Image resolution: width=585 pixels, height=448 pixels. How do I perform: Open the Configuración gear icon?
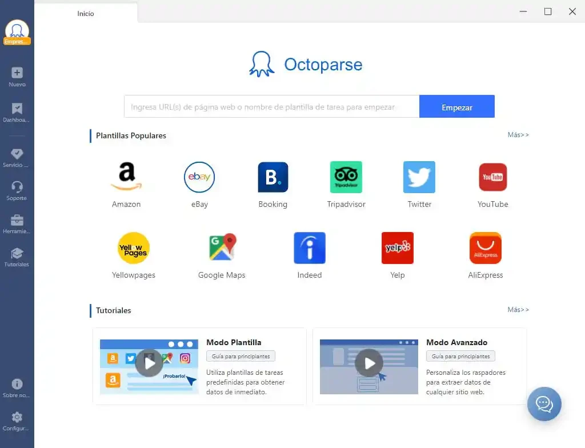click(17, 417)
